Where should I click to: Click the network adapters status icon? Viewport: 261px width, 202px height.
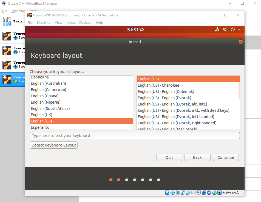point(183,192)
